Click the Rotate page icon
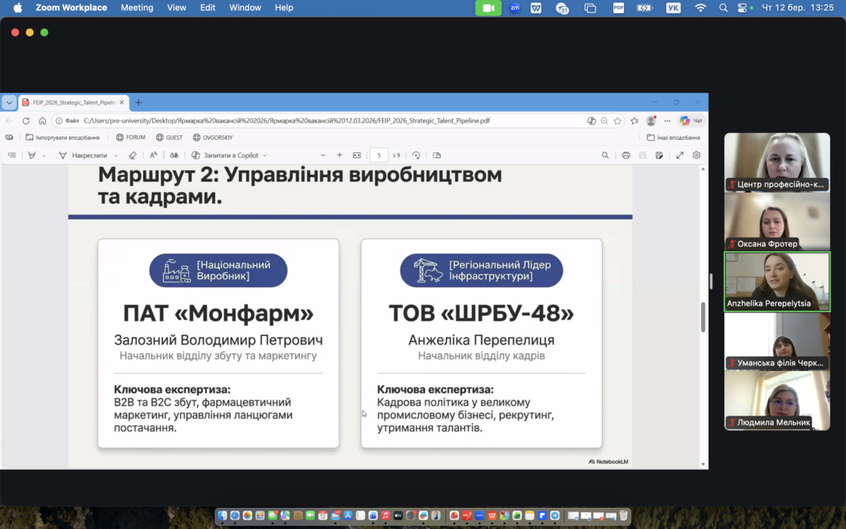Screen dimensions: 846x529 [416, 155]
